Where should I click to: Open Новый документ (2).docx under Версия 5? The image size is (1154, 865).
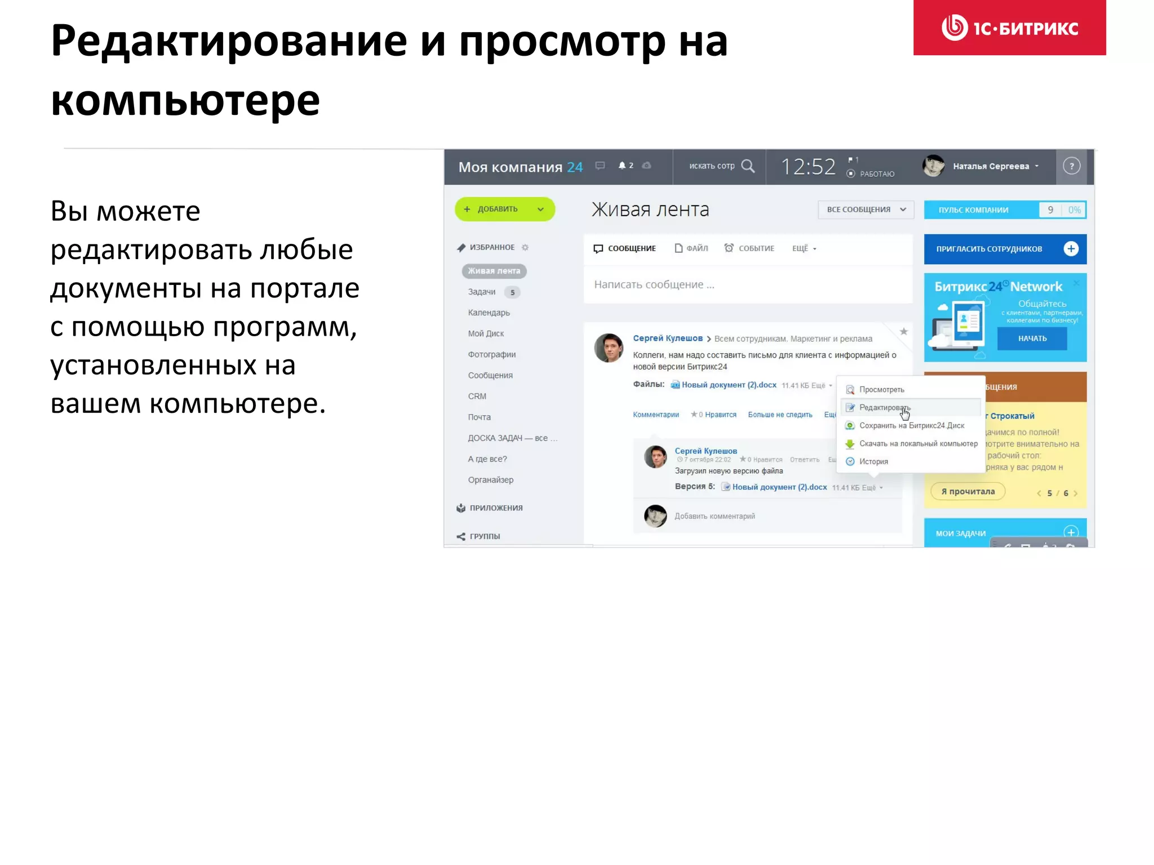click(779, 487)
